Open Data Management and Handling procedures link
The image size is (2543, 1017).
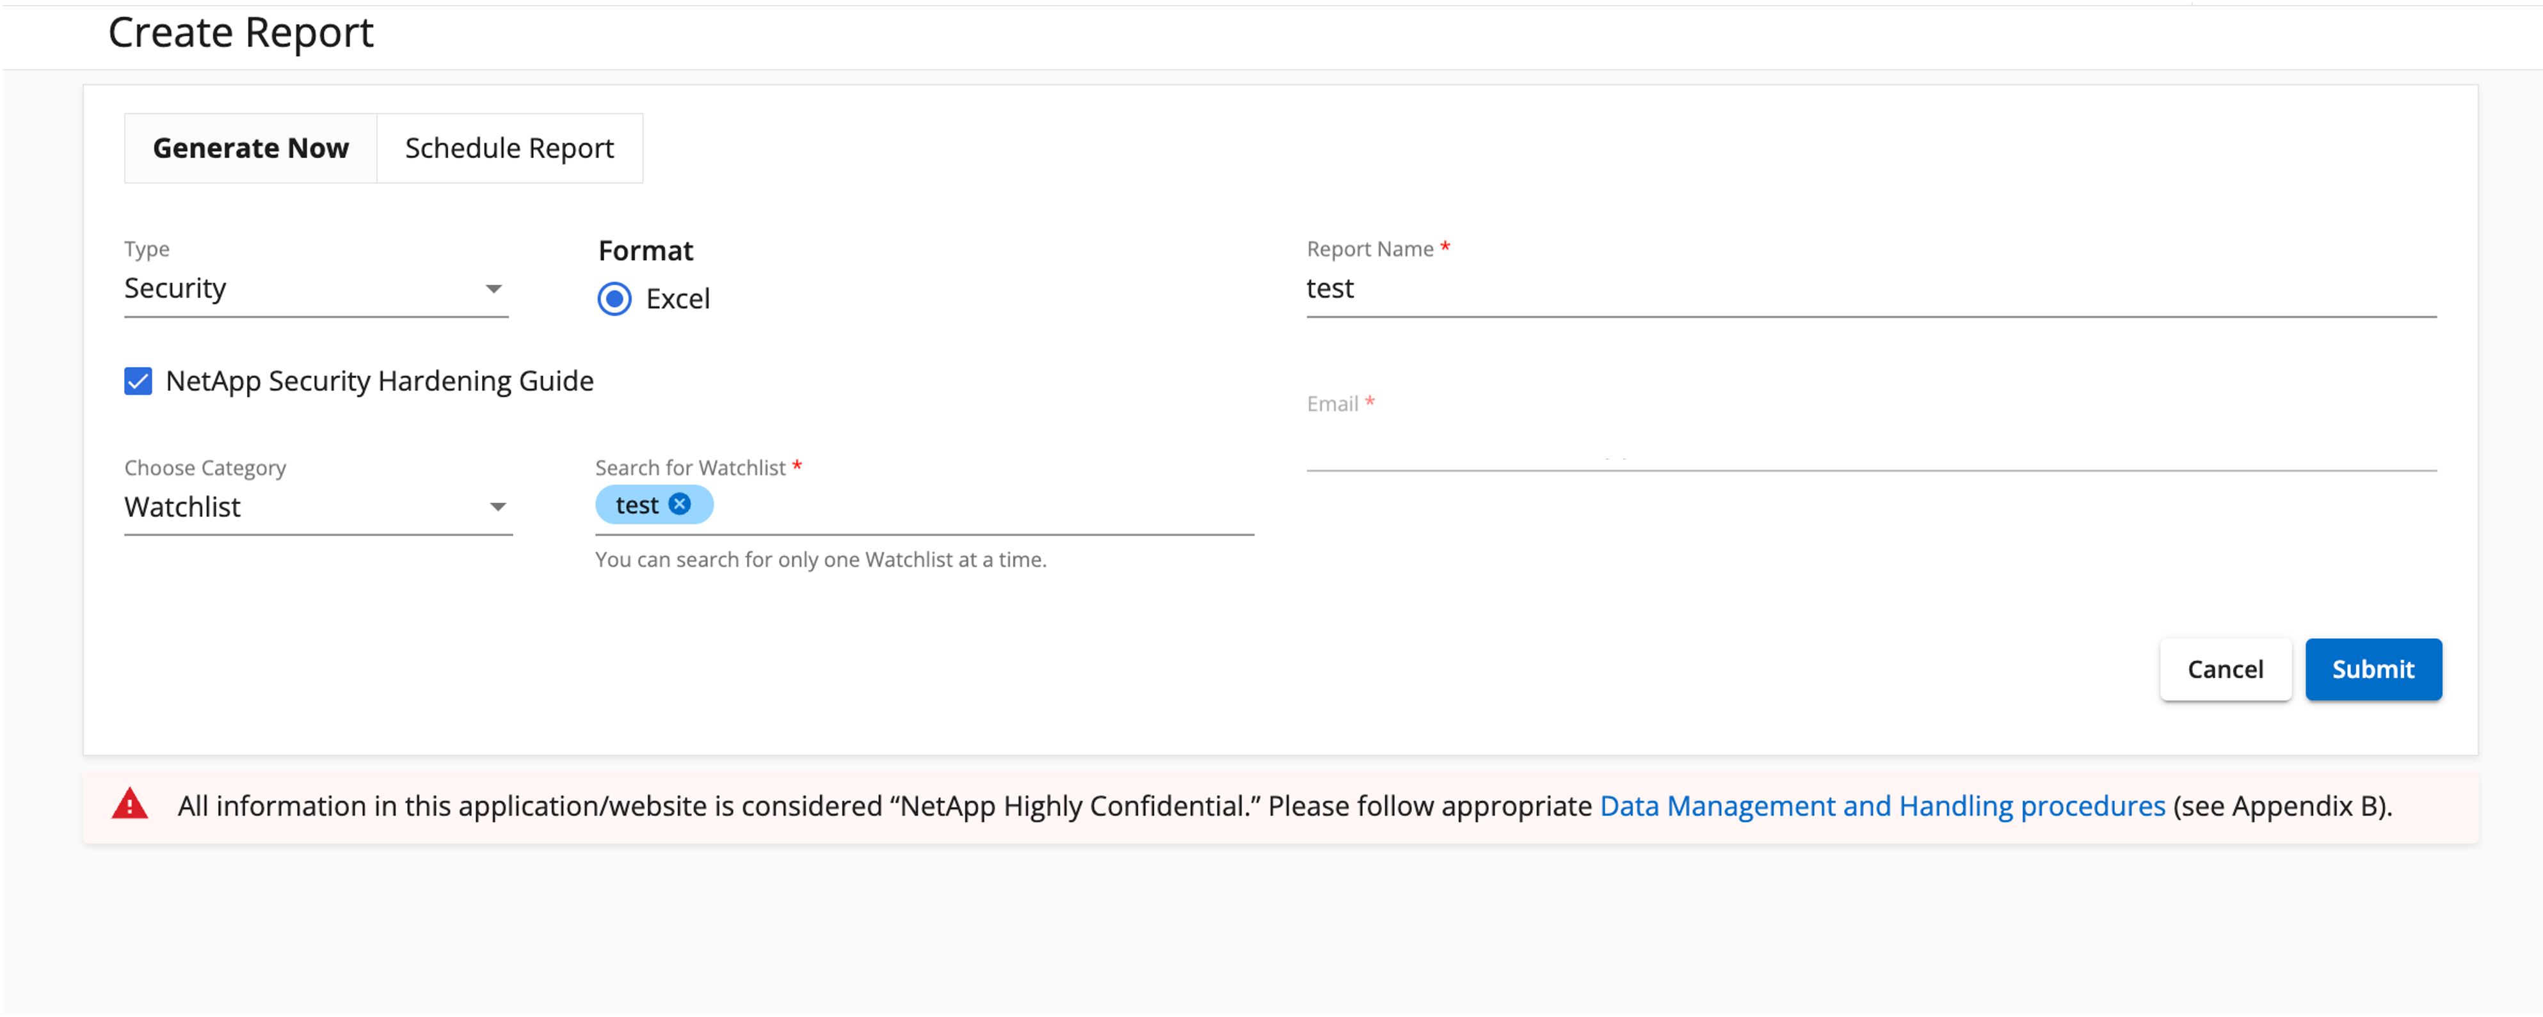[1882, 806]
